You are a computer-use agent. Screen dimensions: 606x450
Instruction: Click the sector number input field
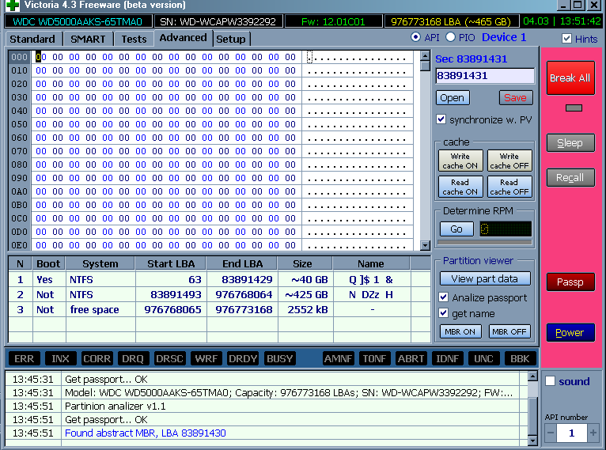click(x=485, y=76)
